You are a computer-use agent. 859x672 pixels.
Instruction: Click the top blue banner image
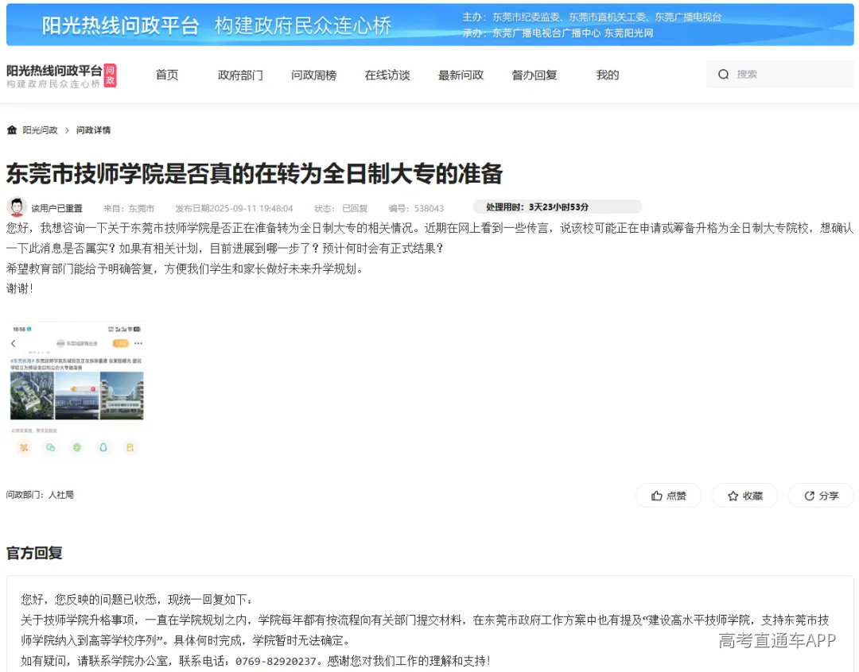coord(430,25)
